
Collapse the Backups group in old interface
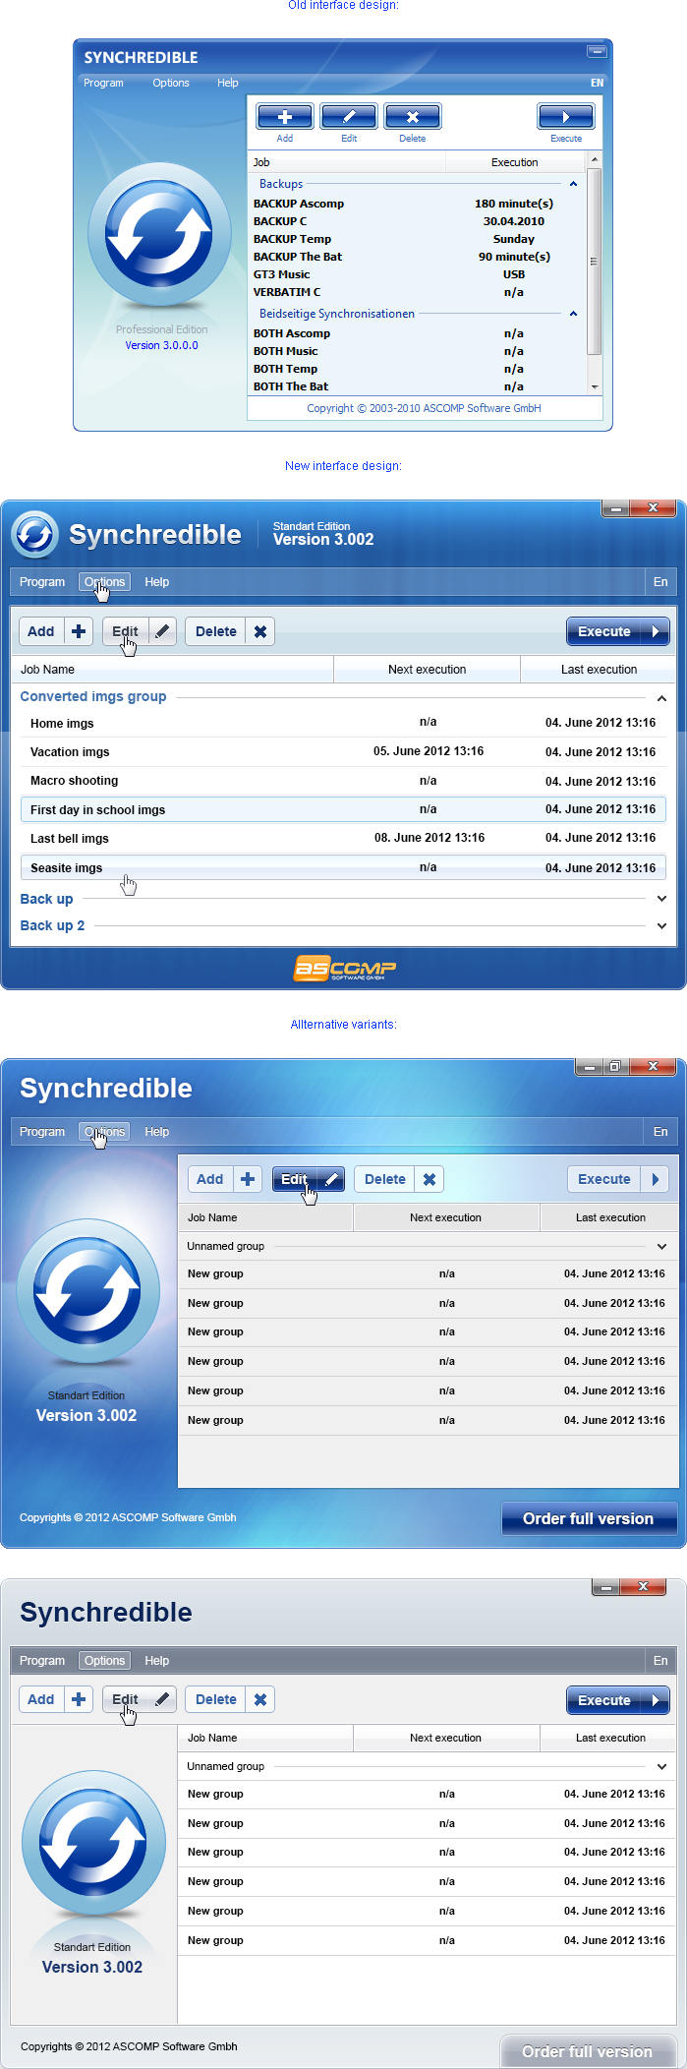point(573,184)
